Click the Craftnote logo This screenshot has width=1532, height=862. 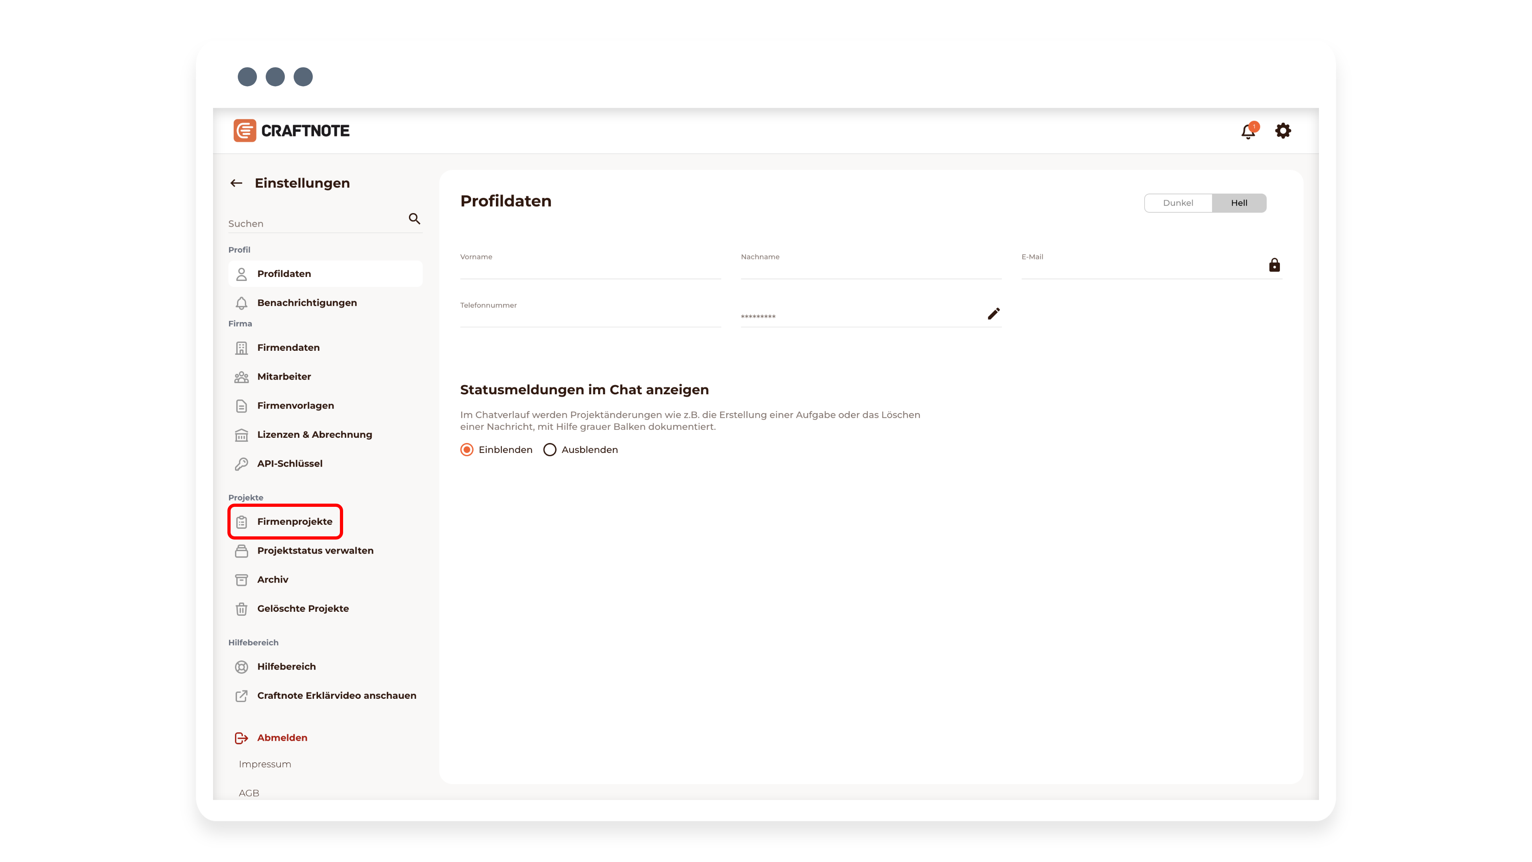pyautogui.click(x=291, y=131)
